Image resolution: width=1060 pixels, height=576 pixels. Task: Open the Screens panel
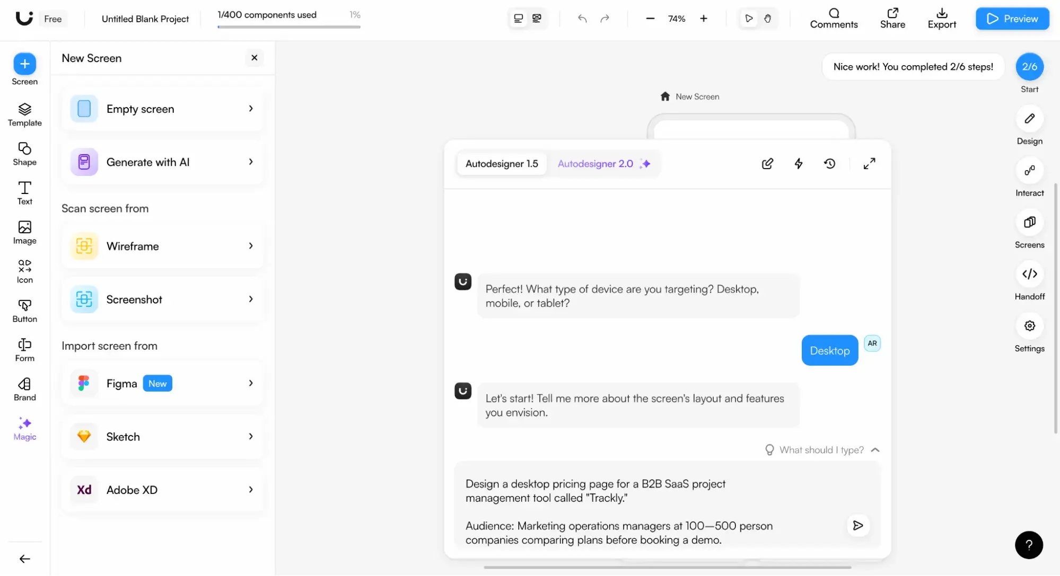tap(1029, 229)
